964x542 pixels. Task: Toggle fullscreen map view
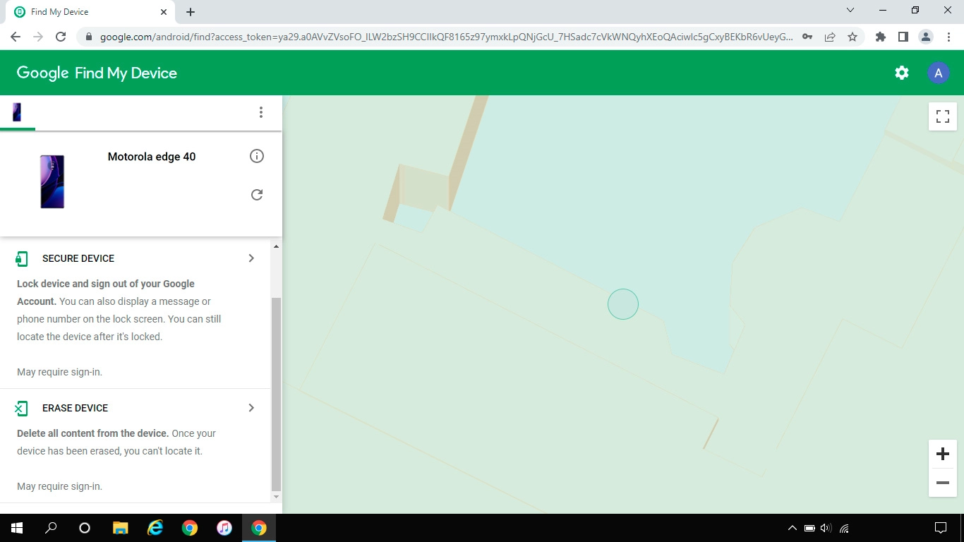pos(942,116)
